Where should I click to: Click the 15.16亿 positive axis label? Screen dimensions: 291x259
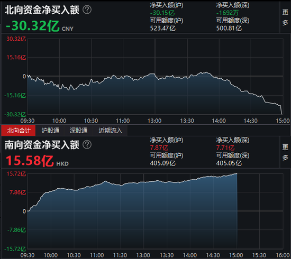pos(16,57)
